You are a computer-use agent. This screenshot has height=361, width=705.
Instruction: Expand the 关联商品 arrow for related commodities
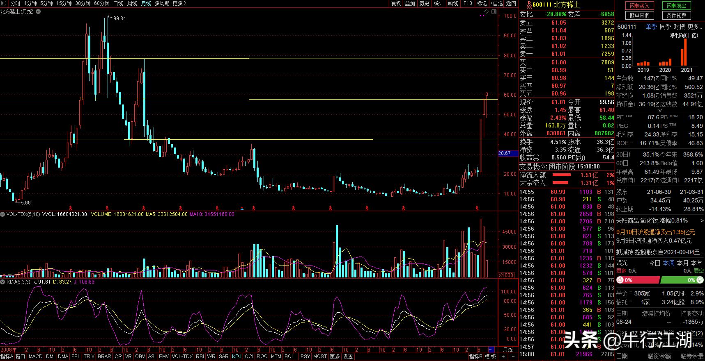(x=702, y=221)
